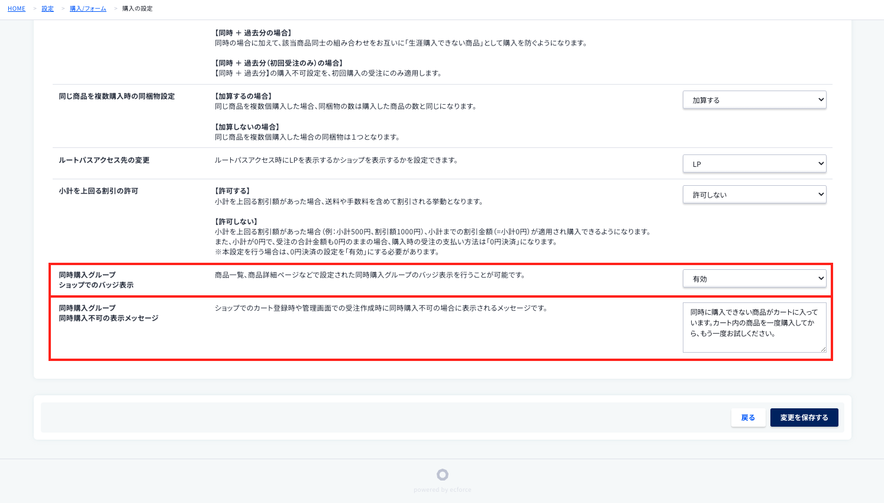The height and width of the screenshot is (503, 884).
Task: Click the バッジ表示を行うことが可能です description text
Action: click(x=370, y=275)
